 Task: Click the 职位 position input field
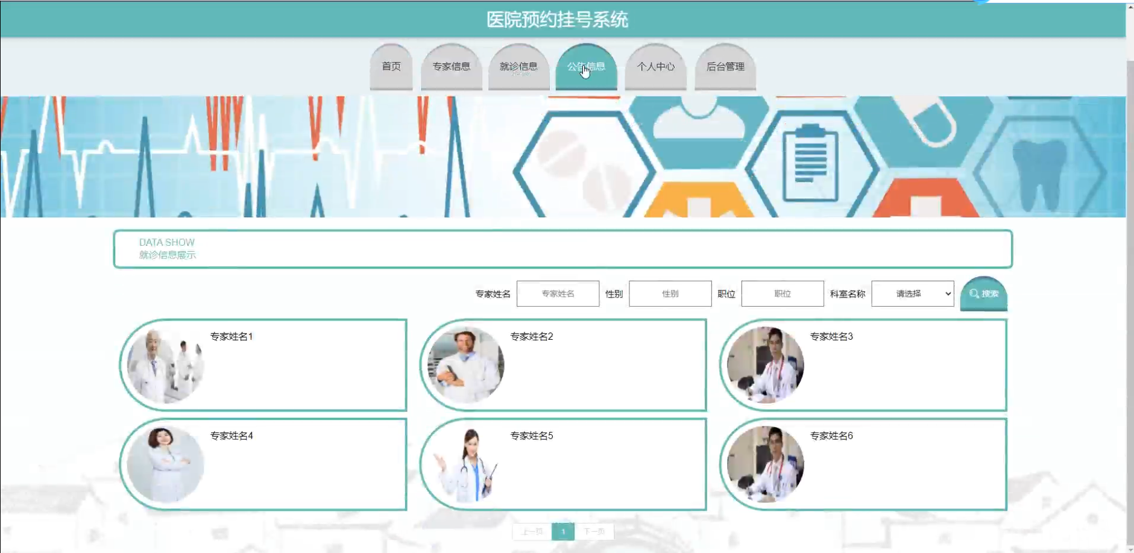click(x=783, y=293)
